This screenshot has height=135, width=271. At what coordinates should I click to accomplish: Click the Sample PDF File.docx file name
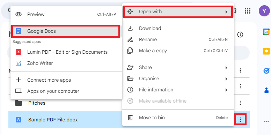[53, 120]
